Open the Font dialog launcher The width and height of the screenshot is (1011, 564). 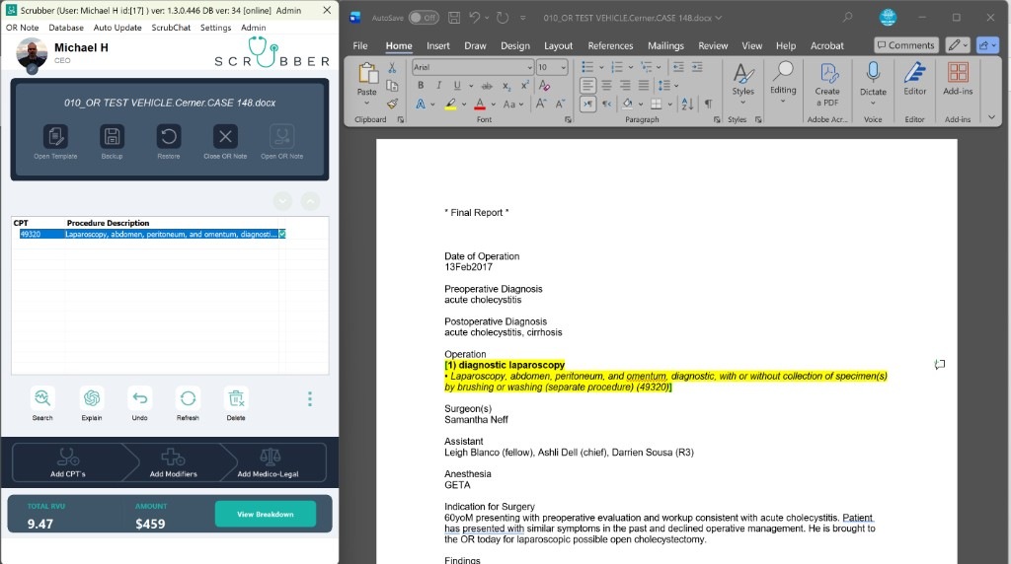568,119
